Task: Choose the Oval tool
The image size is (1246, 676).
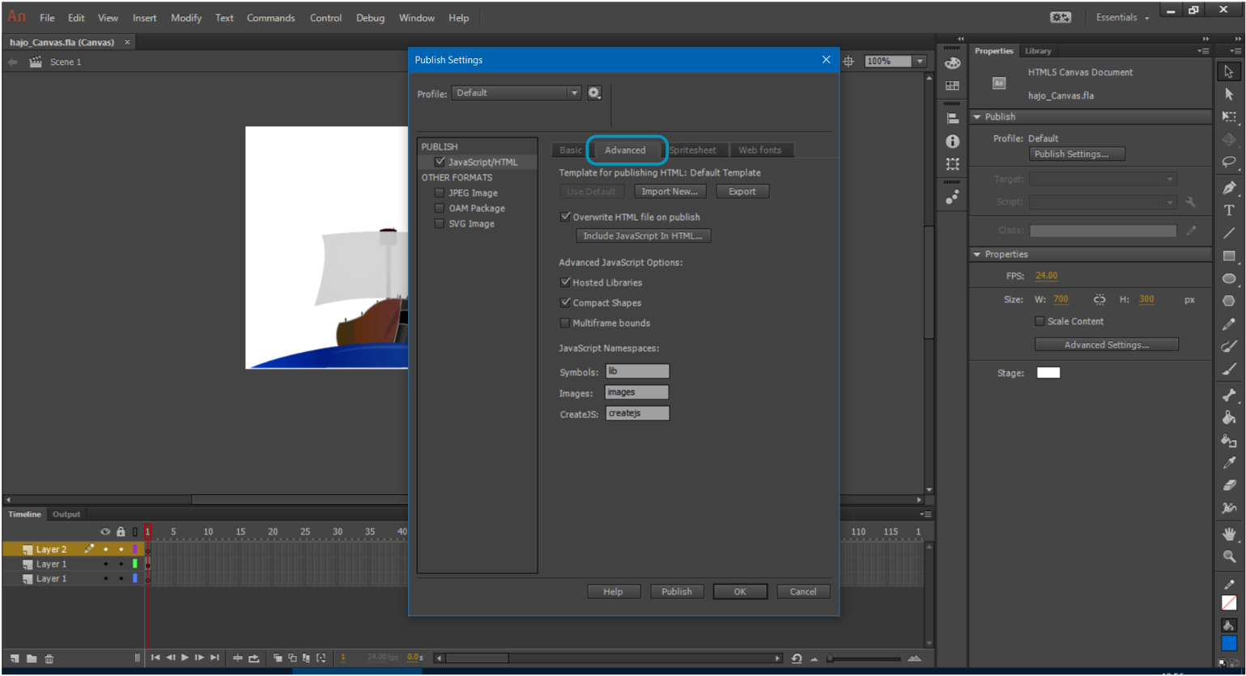Action: (1228, 279)
